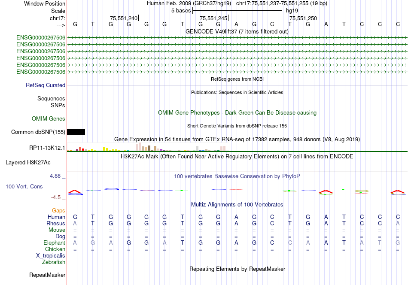Open OMIM Gene Phenotypes track title
Screen dimensions: 408x285
tap(237, 112)
